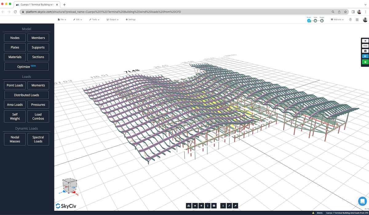Toggle the eye icon on the right panel

365,40
